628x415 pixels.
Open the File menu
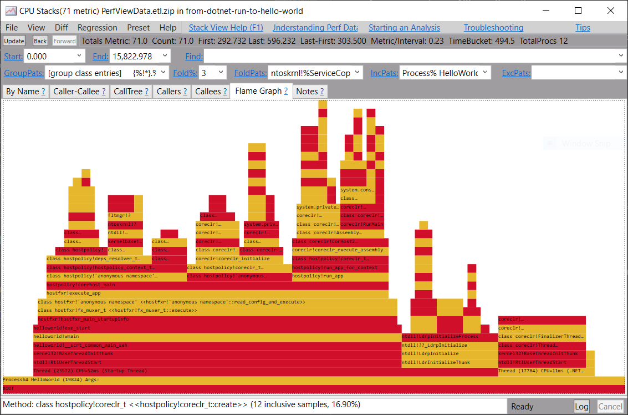12,28
